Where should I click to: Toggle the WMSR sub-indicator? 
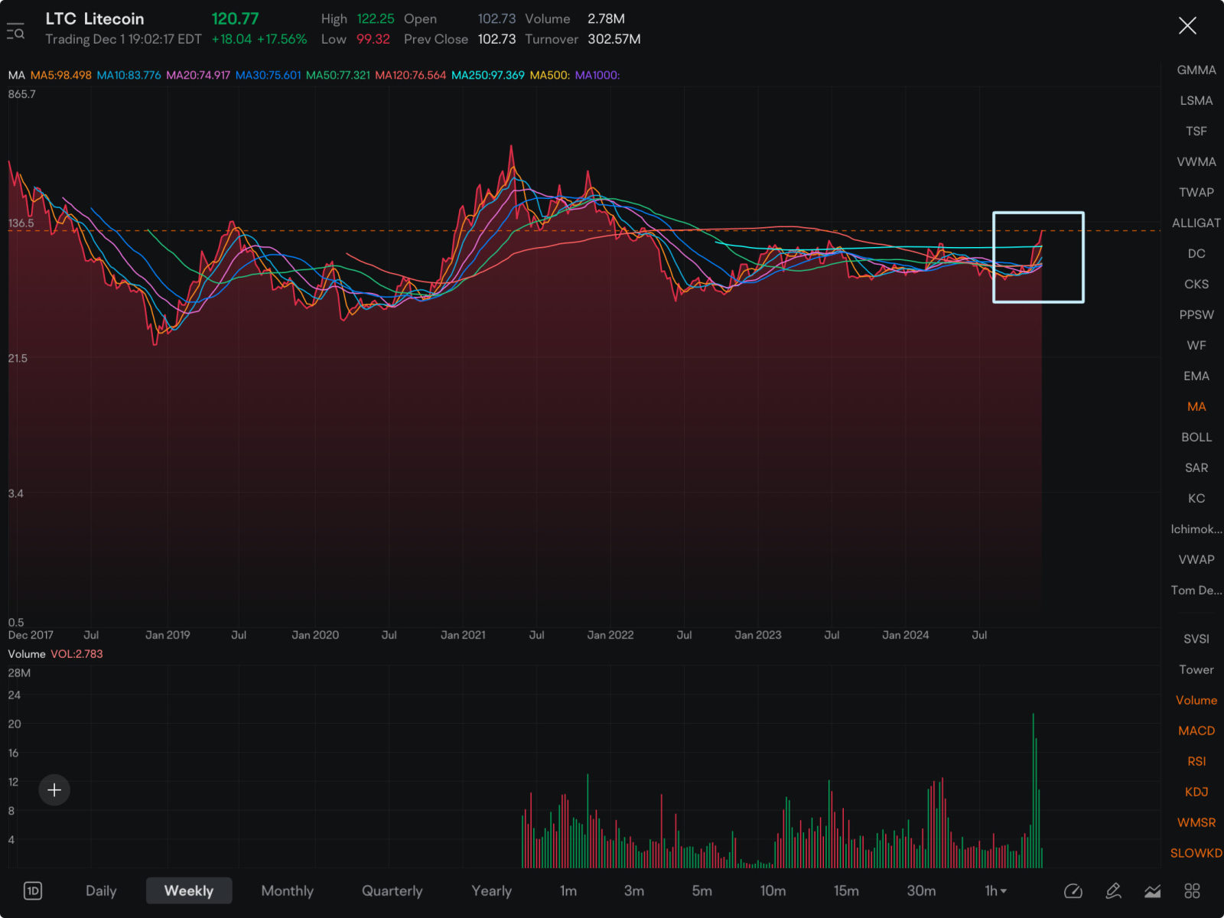pyautogui.click(x=1196, y=822)
